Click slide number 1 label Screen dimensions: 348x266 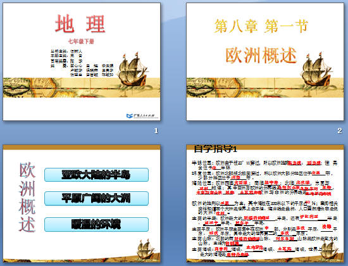point(156,130)
